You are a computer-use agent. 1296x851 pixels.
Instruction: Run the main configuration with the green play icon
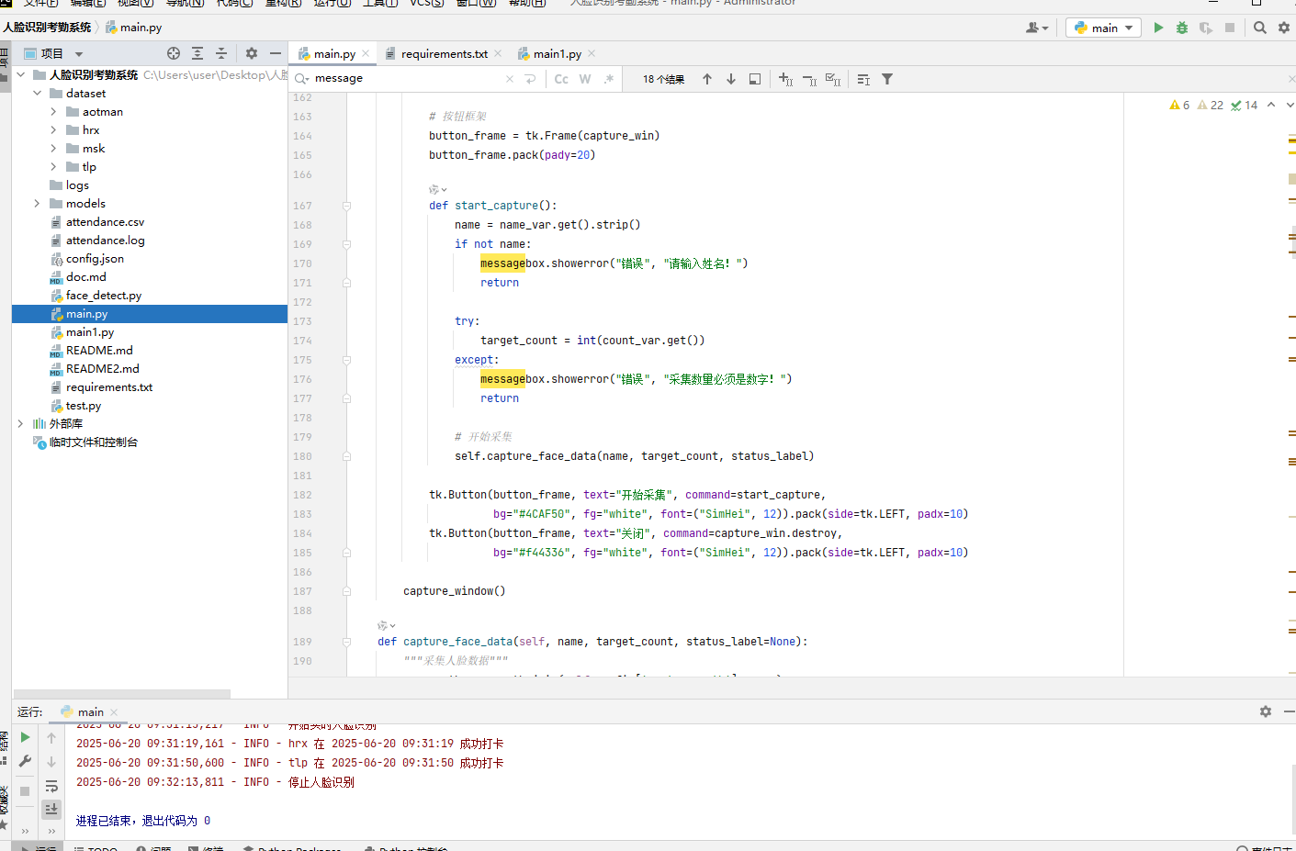pos(1159,27)
